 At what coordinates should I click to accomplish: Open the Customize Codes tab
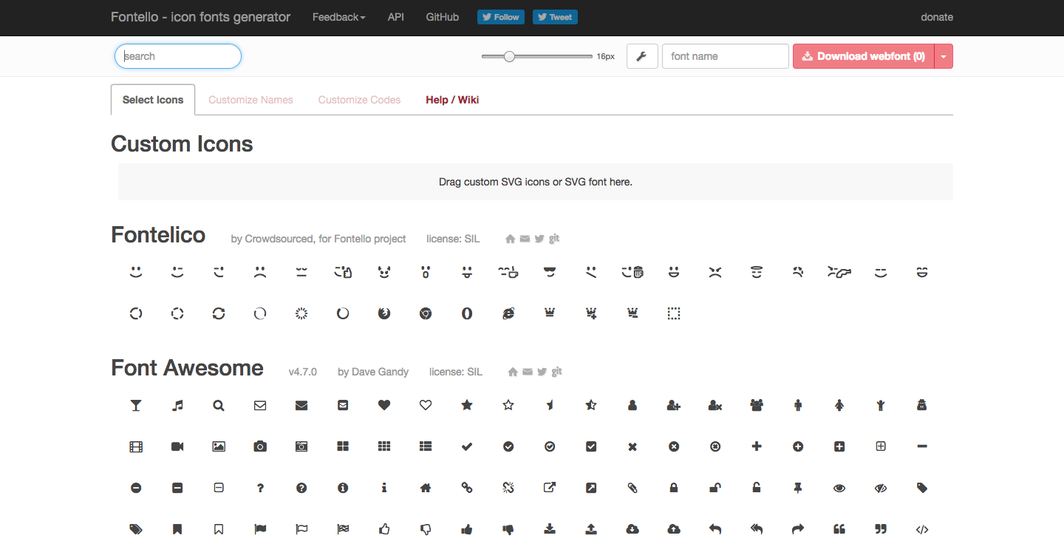coord(359,100)
